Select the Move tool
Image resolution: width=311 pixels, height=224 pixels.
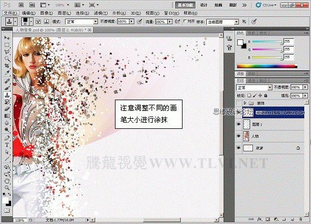[x=7, y=38]
